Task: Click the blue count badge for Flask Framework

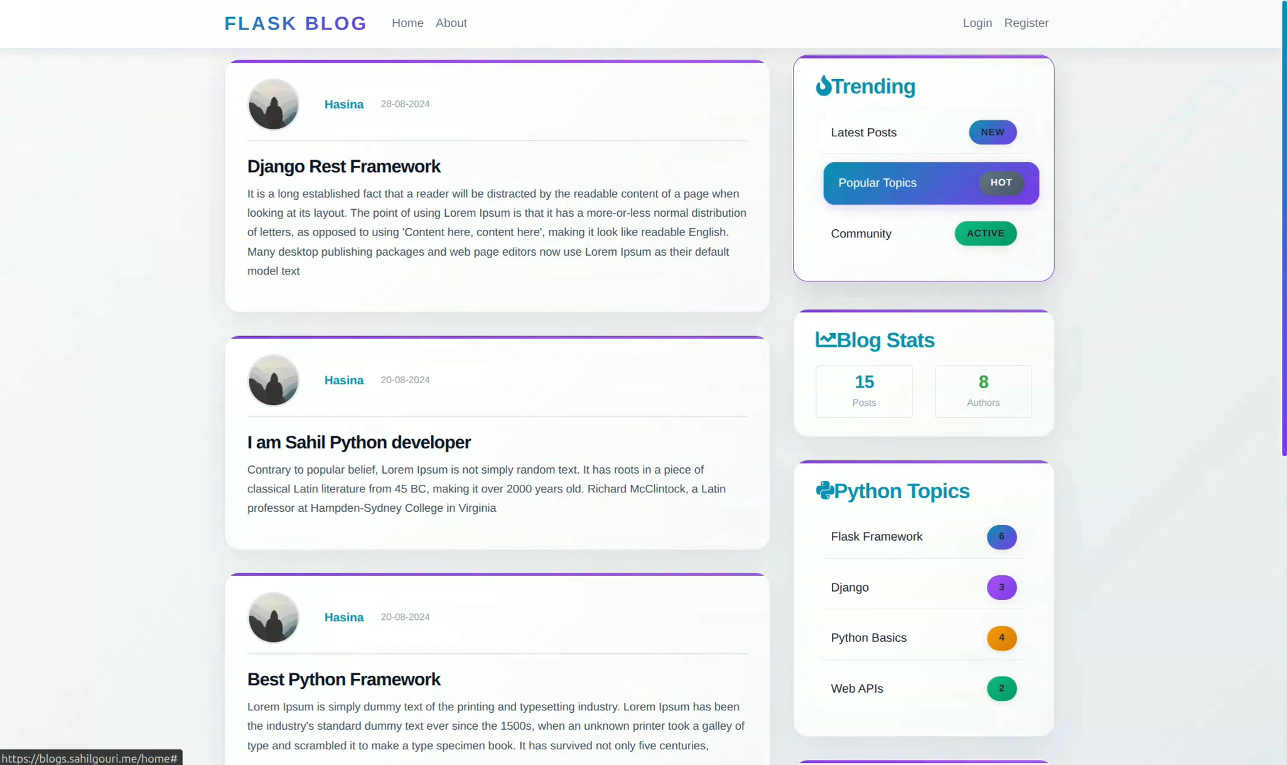Action: [x=1001, y=537]
